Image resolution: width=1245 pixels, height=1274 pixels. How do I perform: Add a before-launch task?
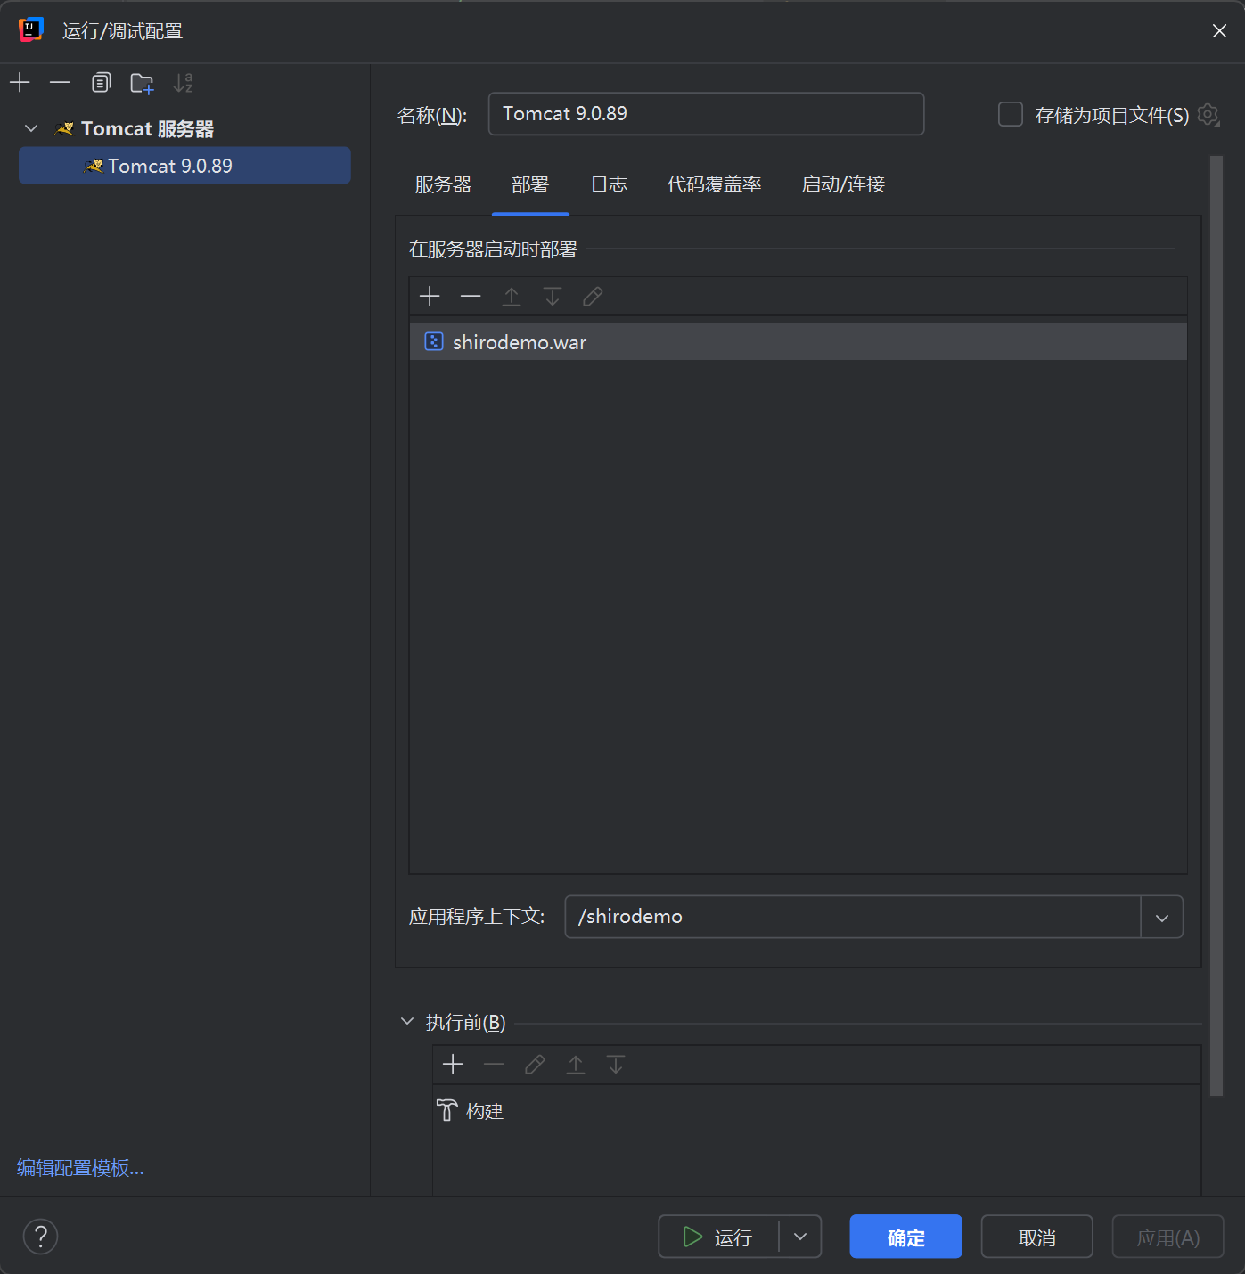[x=453, y=1065]
